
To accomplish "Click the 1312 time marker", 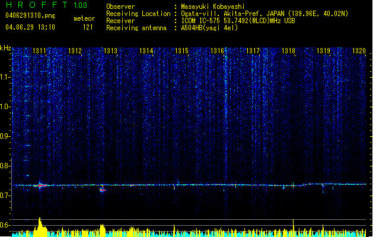I will tap(75, 51).
